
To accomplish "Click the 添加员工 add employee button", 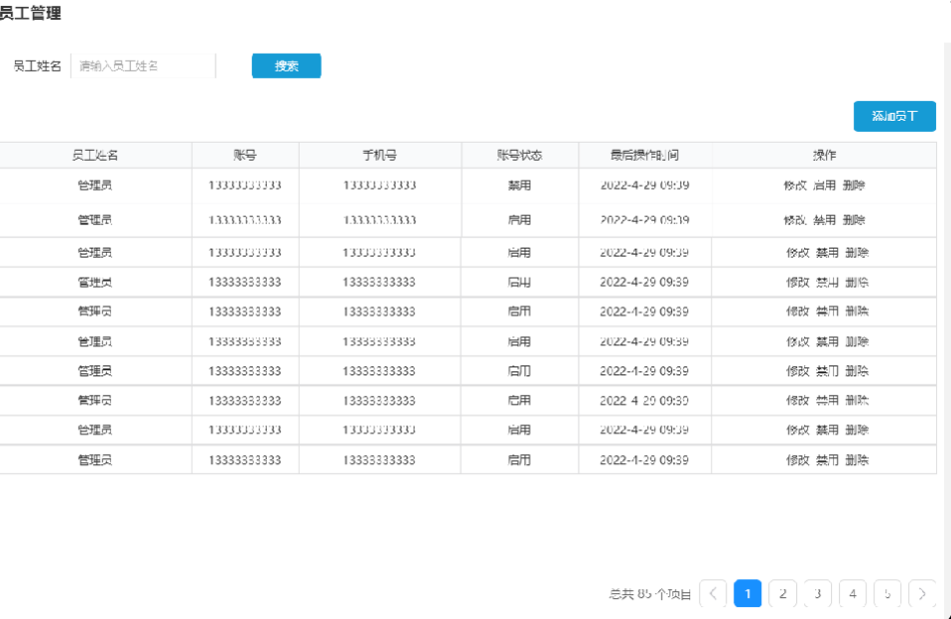I will pos(894,116).
